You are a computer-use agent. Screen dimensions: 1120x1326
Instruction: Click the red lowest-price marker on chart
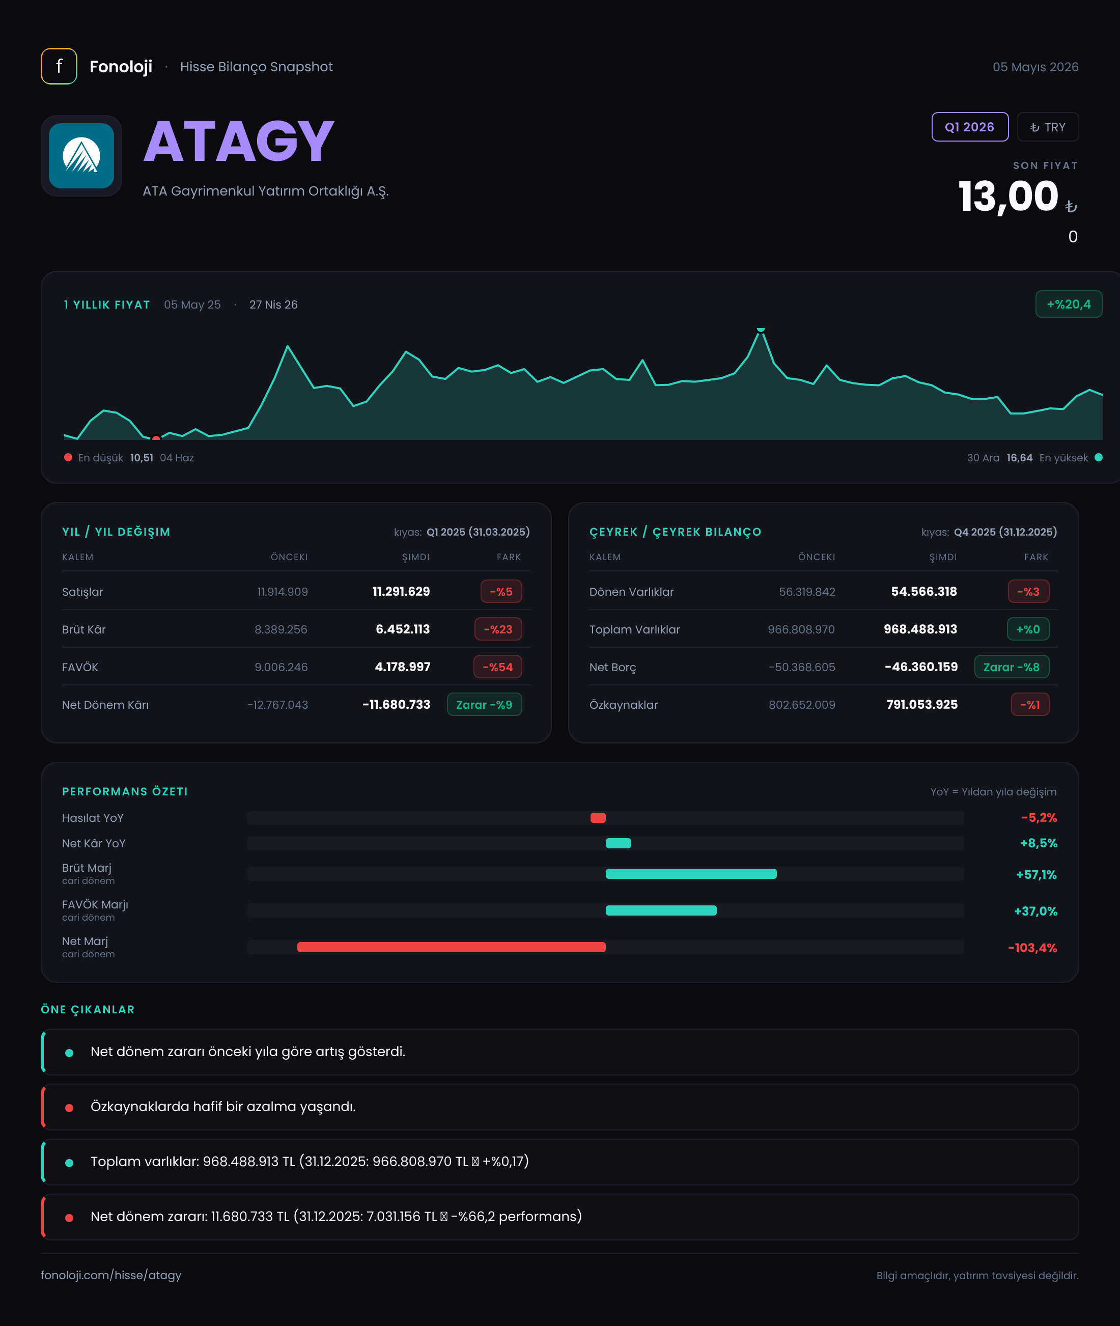(x=156, y=437)
